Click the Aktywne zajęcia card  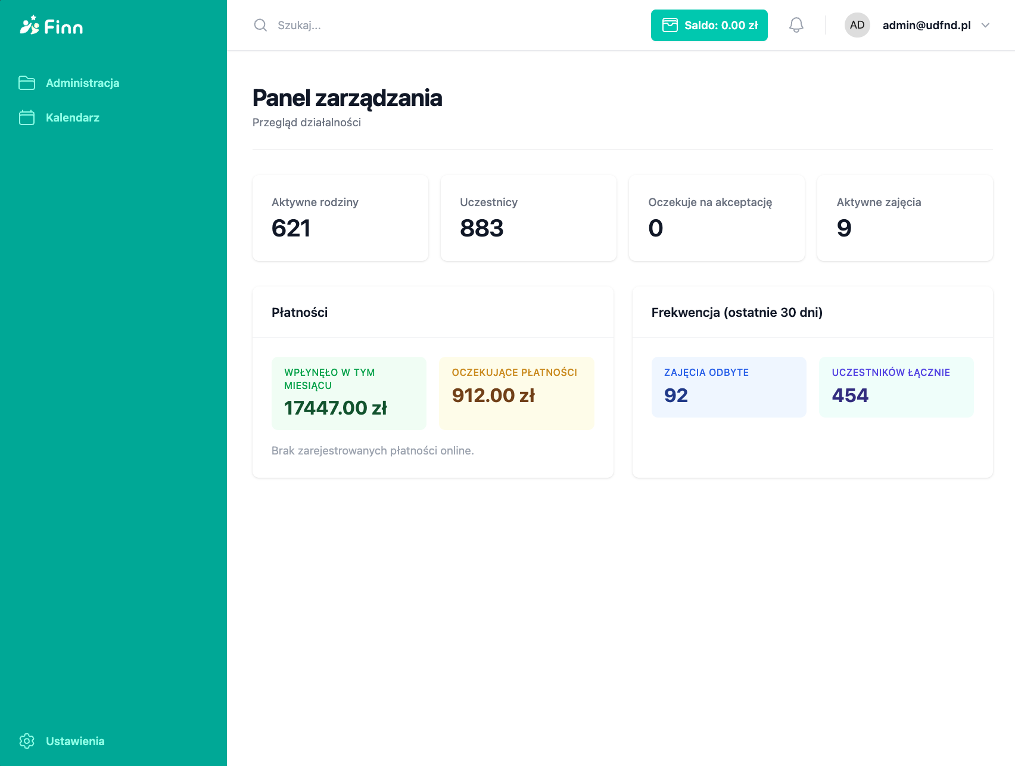click(905, 218)
